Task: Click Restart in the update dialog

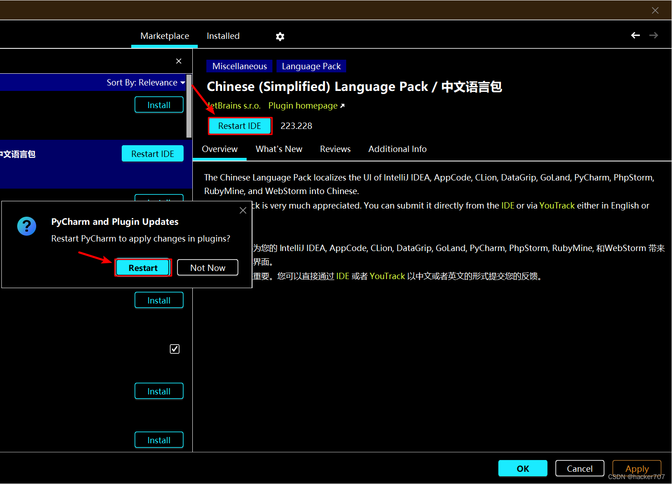Action: pyautogui.click(x=143, y=268)
